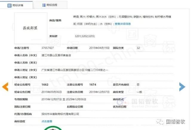The width and height of the screenshot is (191, 130).
Task: Click the 国际注册日期 label
Action: tap(22, 107)
